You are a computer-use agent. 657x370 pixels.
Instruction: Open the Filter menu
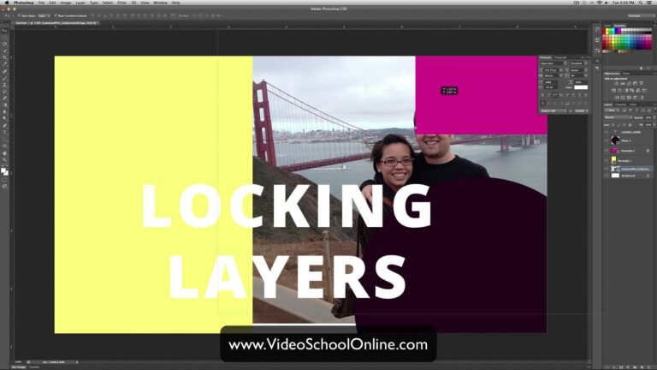pyautogui.click(x=122, y=3)
